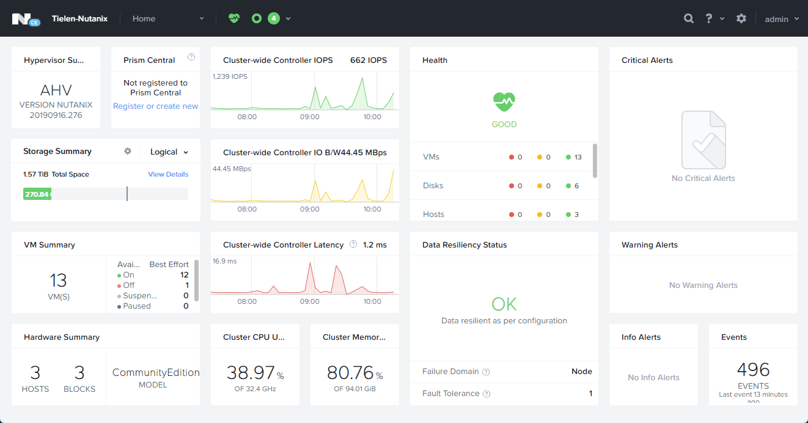Viewport: 808px width, 423px height.
Task: Open the admin user menu
Action: [x=782, y=19]
